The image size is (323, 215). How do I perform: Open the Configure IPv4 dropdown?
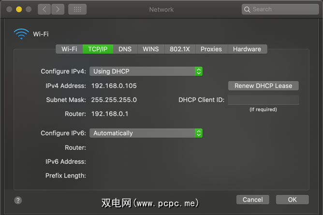tap(146, 71)
